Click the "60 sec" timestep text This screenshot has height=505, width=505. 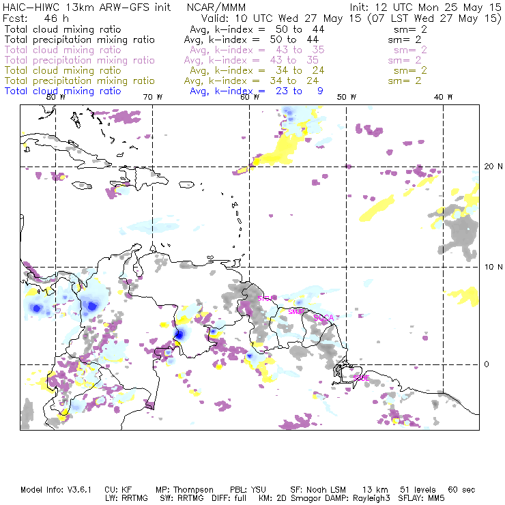coord(461,490)
